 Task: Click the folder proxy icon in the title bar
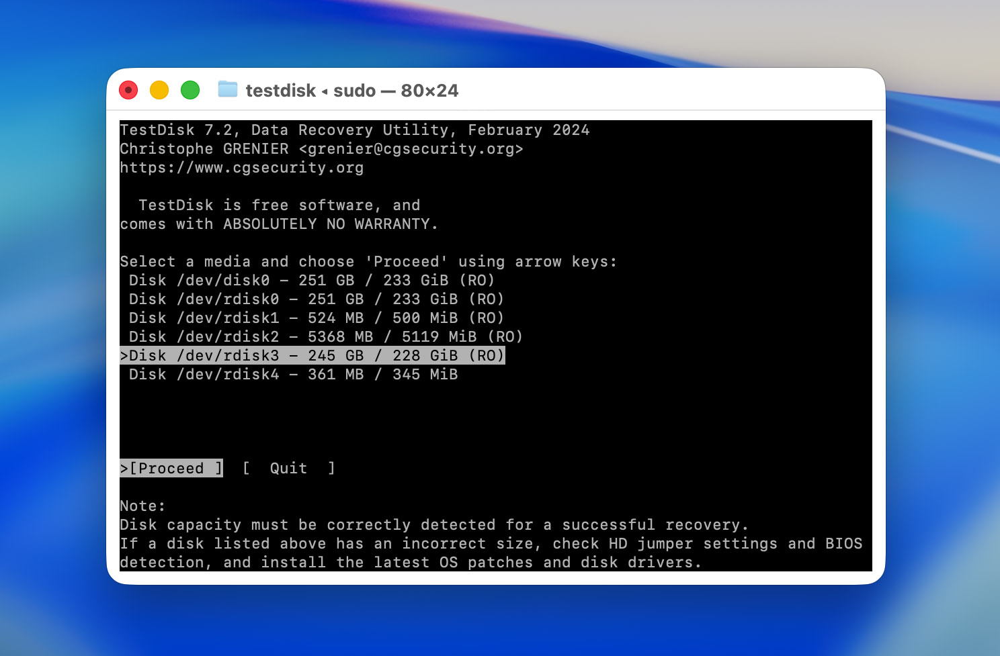[x=228, y=89]
